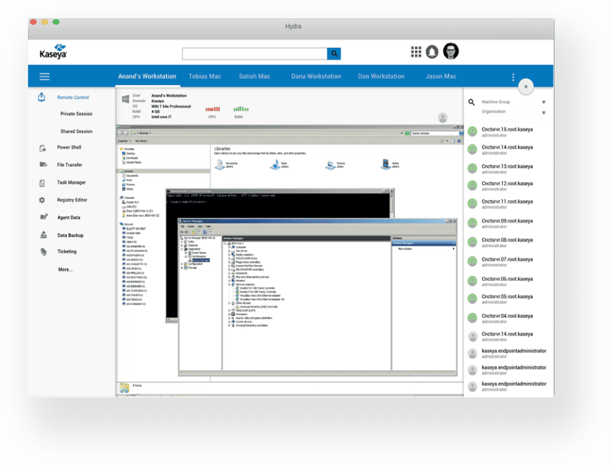This screenshot has height=465, width=611.
Task: Select Cnctsrvr.08.root.kaseya machine
Action: [x=507, y=242]
